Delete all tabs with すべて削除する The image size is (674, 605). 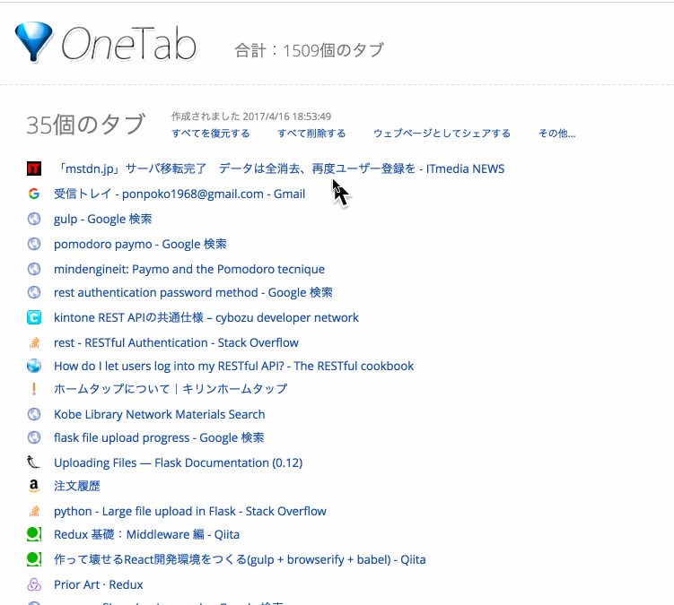311,134
